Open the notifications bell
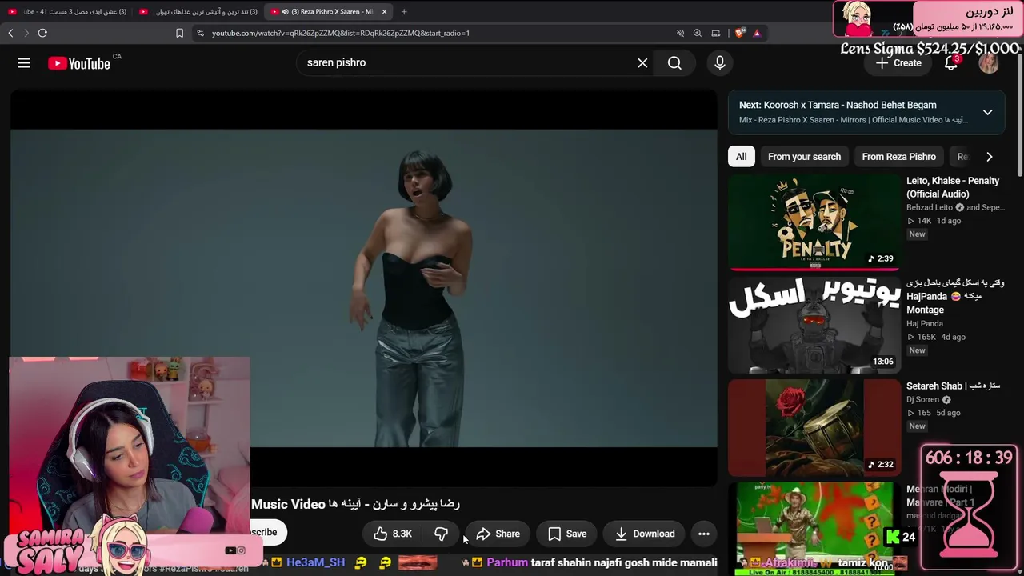Image resolution: width=1024 pixels, height=576 pixels. point(951,63)
